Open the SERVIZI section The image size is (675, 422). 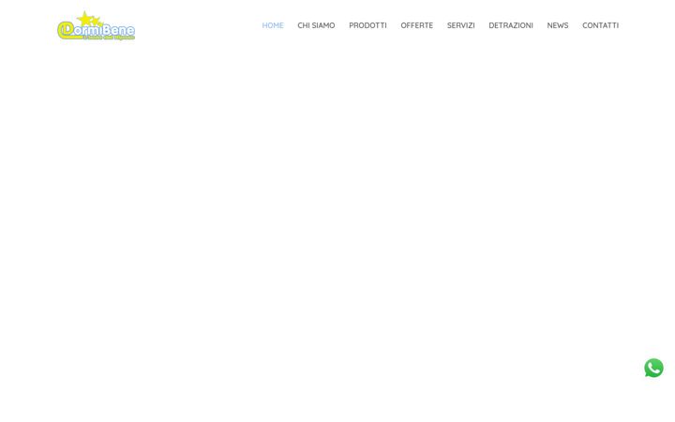point(460,25)
